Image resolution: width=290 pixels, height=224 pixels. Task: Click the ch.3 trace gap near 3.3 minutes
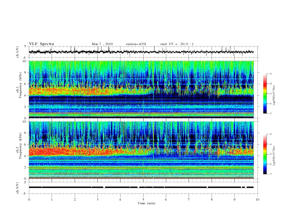104,187
